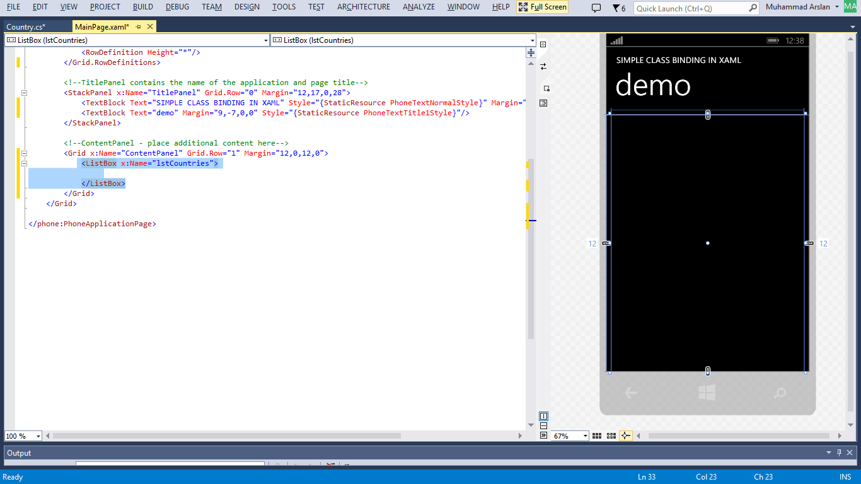The image size is (861, 484).
Task: Open the 100 % editor zoom dropdown
Action: coord(38,436)
